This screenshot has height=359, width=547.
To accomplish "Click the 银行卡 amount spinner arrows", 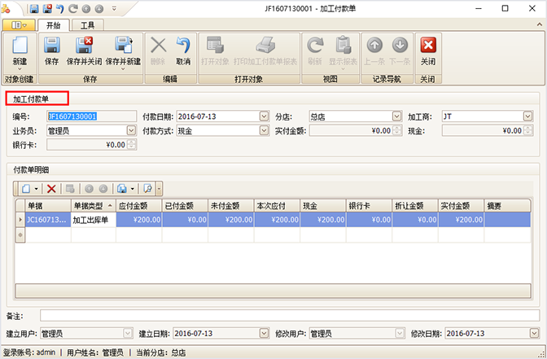I will point(132,145).
